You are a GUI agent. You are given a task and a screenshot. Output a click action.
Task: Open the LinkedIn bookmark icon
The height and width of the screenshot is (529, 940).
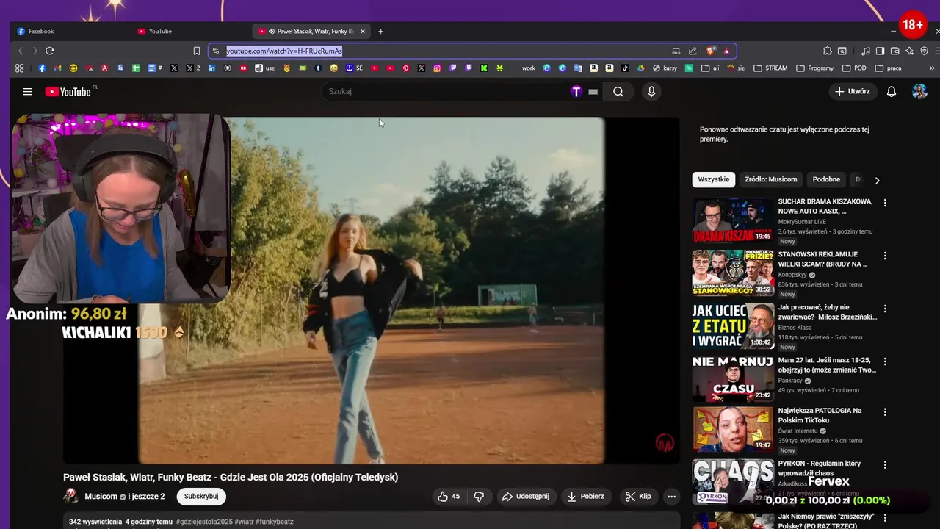point(211,68)
